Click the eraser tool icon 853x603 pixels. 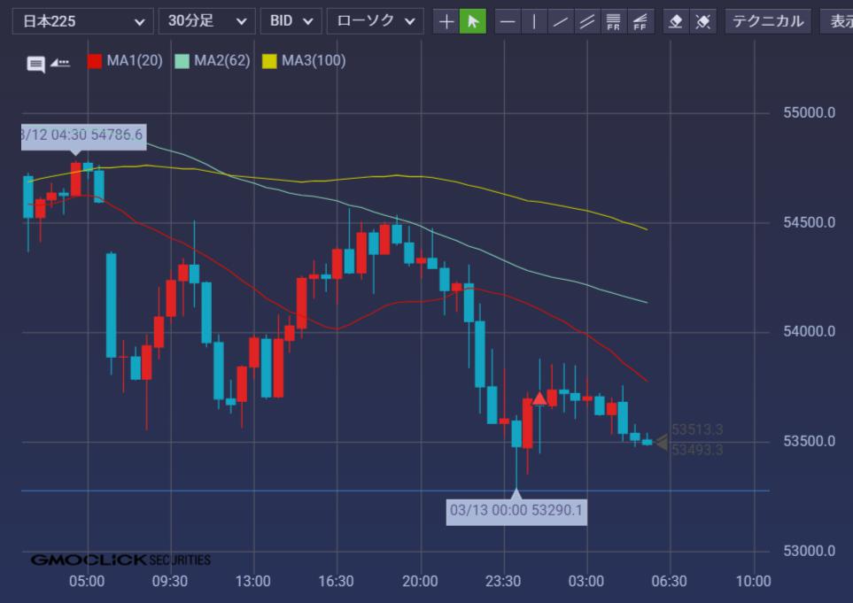[x=676, y=21]
